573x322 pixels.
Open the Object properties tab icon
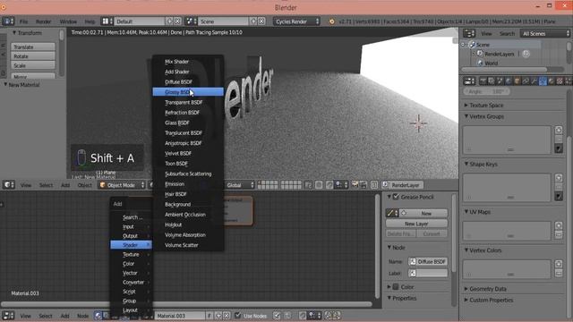(x=517, y=80)
